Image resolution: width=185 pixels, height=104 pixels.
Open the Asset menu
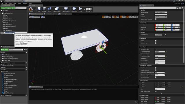tap(10, 3)
